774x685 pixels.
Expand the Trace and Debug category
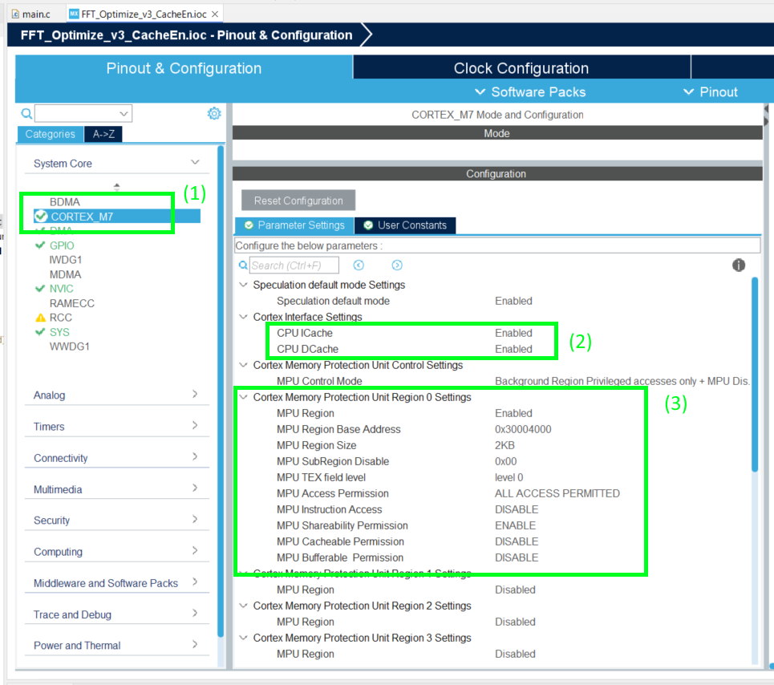point(195,614)
